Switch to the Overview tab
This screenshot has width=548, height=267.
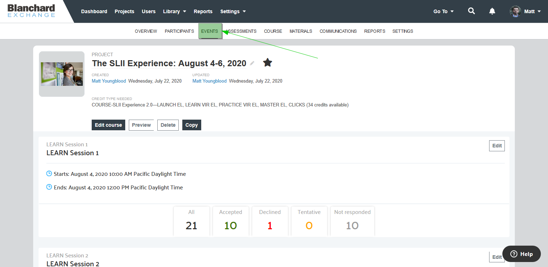[146, 31]
